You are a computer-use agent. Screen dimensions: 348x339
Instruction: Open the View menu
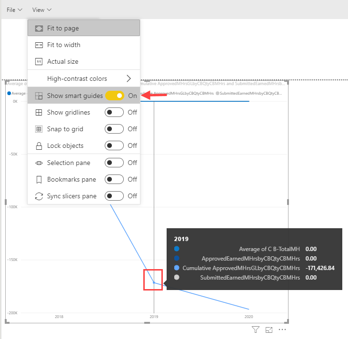coord(42,10)
